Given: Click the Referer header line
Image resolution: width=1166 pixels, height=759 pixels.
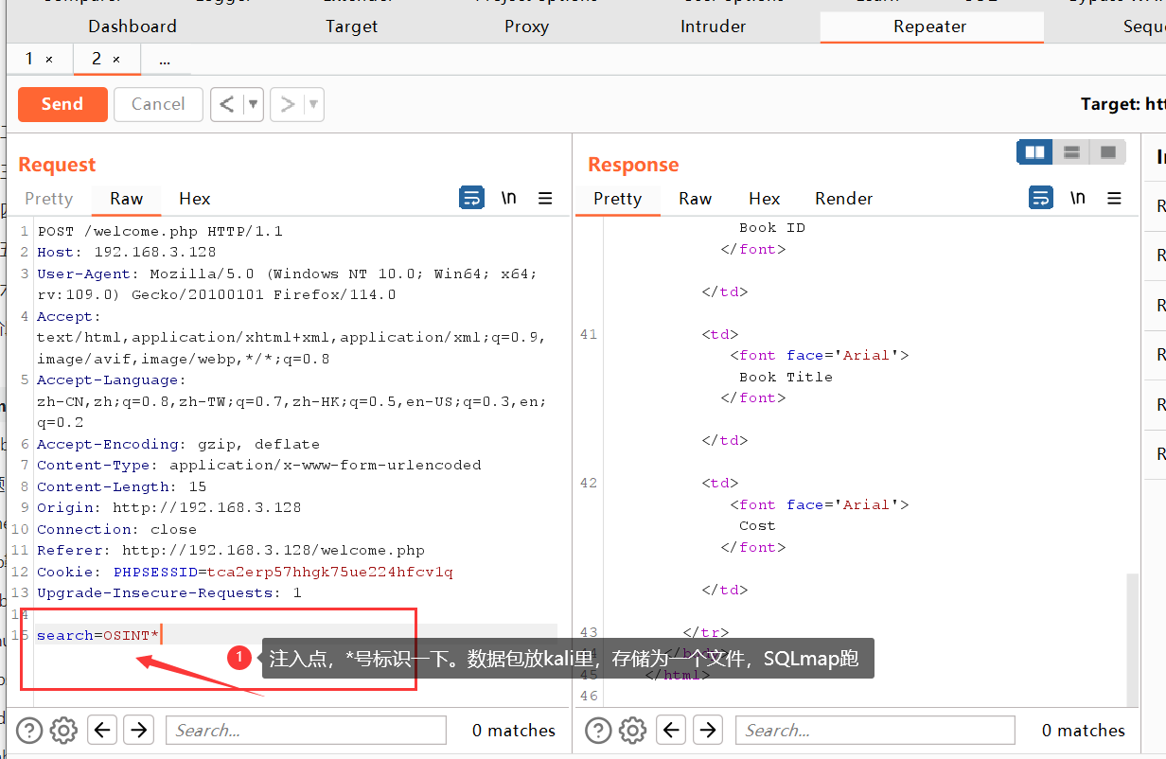Looking at the screenshot, I should (231, 550).
